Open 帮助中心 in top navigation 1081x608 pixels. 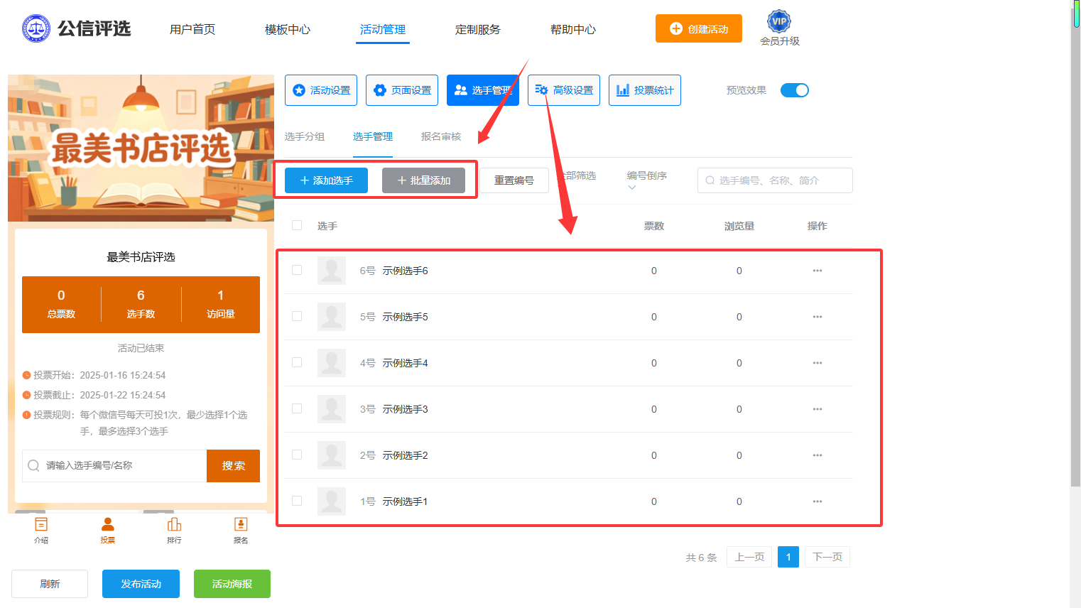click(x=573, y=29)
